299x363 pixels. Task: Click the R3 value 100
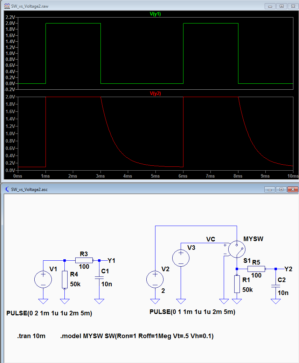[x=84, y=267]
